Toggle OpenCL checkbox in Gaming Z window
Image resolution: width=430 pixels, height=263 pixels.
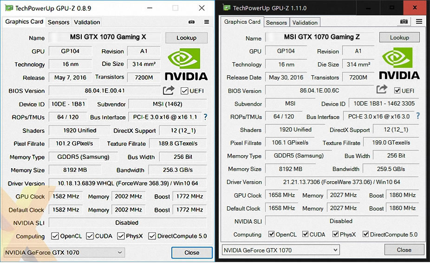(x=272, y=234)
